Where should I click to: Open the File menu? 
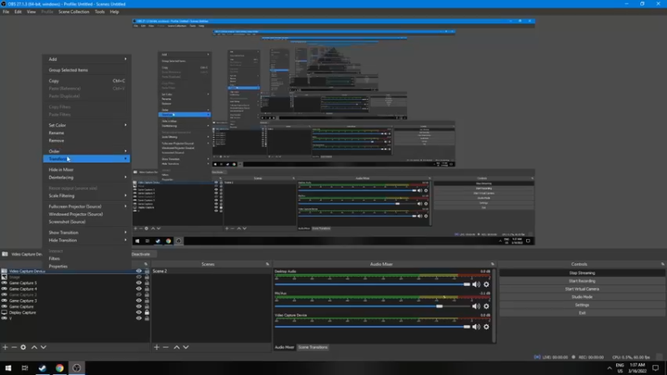[6, 12]
